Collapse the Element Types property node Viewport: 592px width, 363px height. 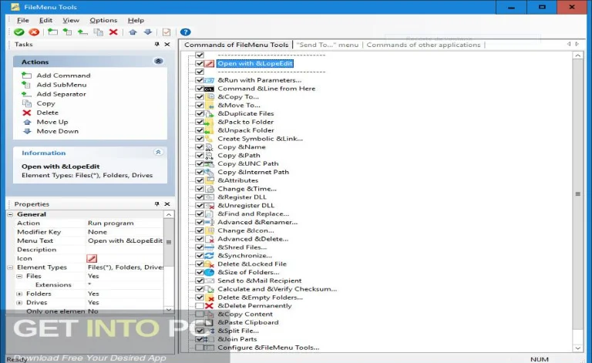pos(10,267)
